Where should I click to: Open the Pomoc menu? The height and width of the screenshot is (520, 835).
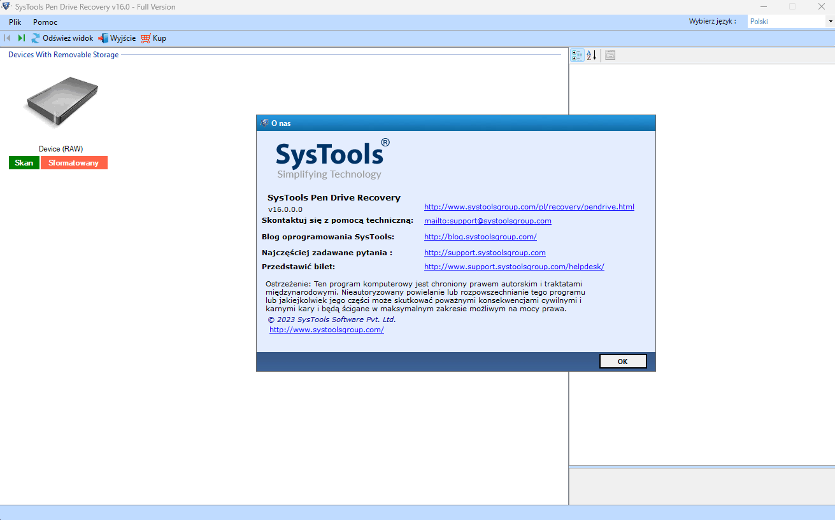[45, 22]
